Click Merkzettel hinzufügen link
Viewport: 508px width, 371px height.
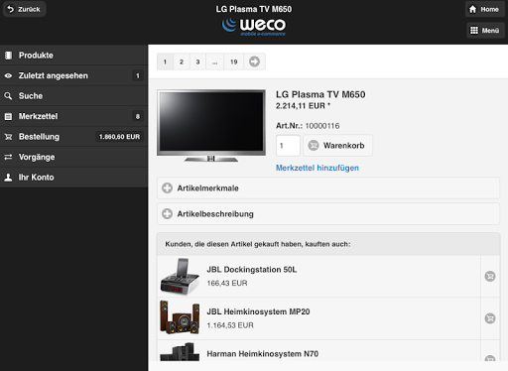click(x=317, y=168)
